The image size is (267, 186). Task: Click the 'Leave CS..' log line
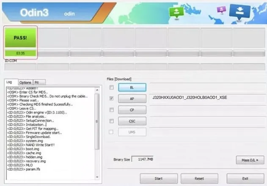click(x=22, y=108)
